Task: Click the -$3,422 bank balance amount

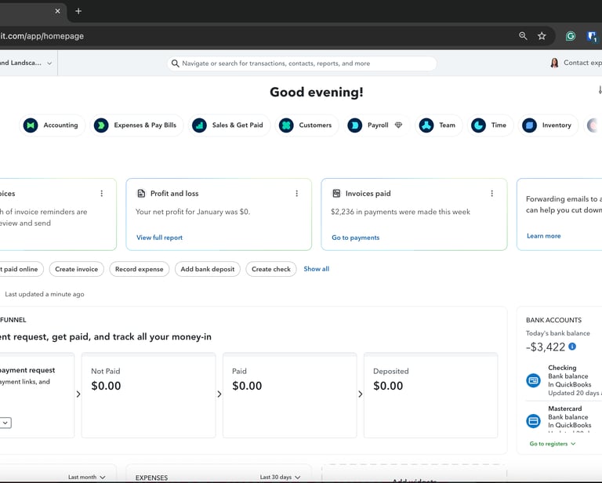Action: pos(546,347)
